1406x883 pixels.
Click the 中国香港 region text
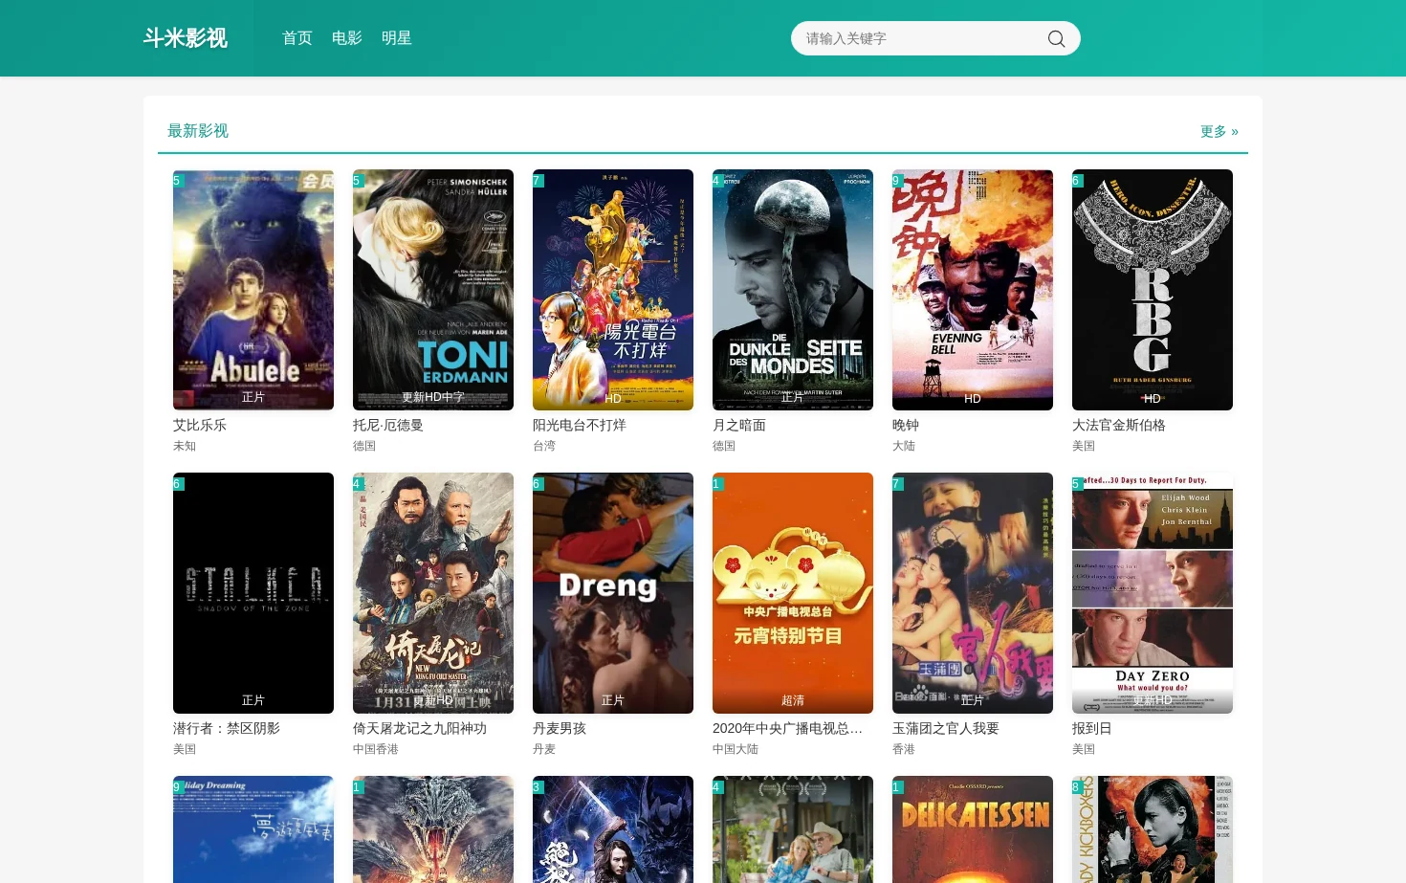coord(376,749)
